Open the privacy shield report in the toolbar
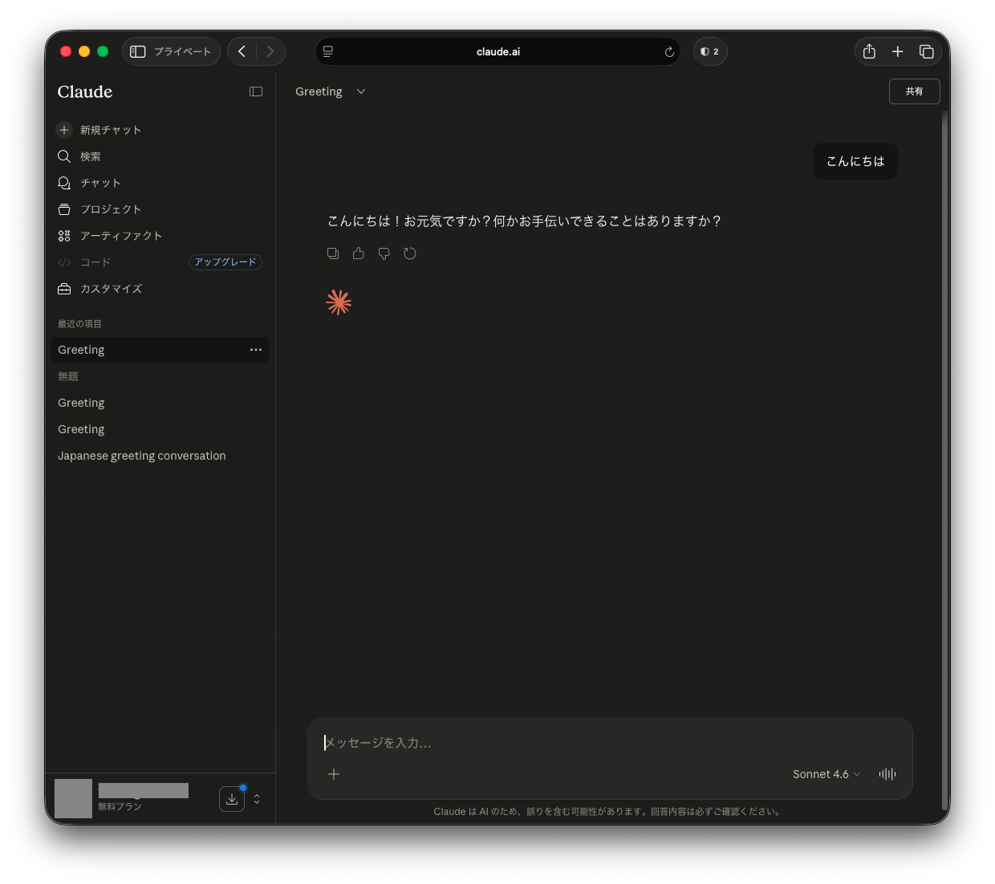This screenshot has width=995, height=884. (x=709, y=51)
